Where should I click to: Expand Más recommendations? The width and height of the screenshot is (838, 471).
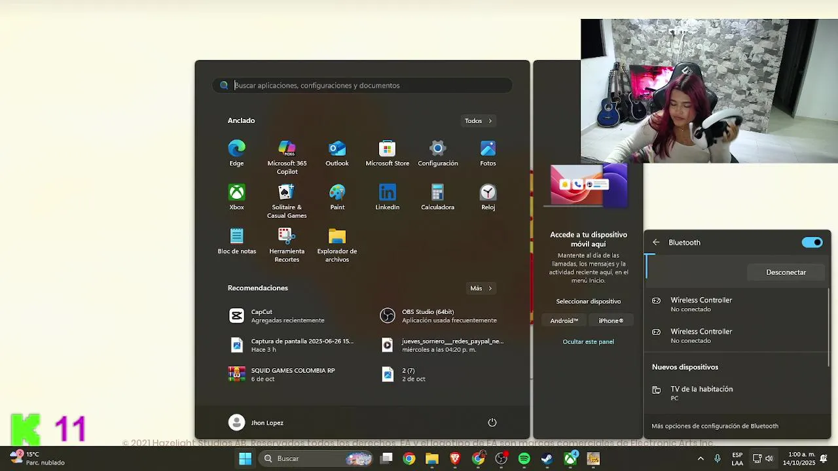click(481, 288)
